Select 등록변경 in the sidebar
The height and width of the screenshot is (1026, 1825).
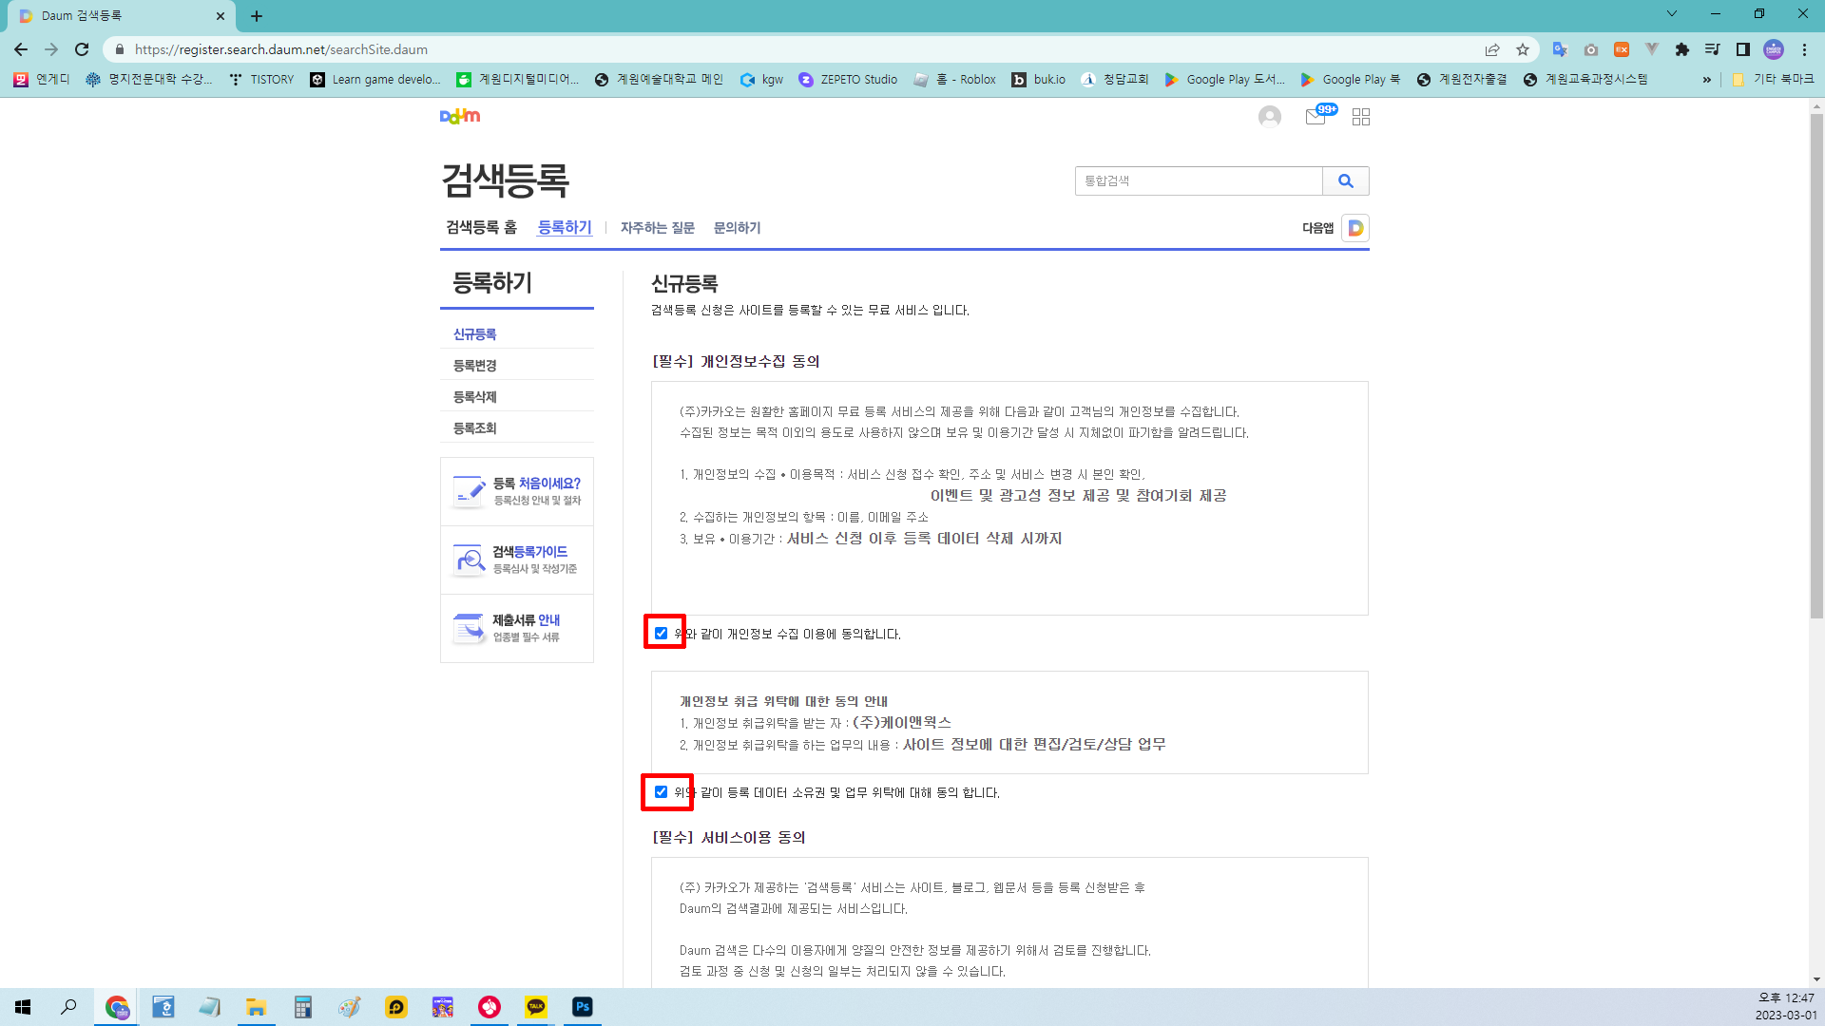pos(475,365)
